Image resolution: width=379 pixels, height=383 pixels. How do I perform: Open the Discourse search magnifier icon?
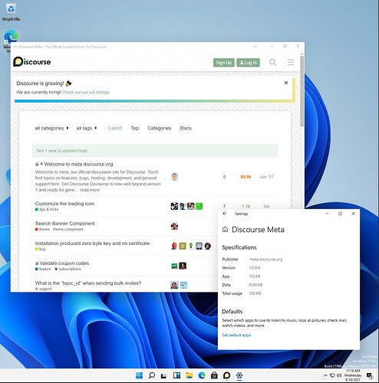click(273, 62)
